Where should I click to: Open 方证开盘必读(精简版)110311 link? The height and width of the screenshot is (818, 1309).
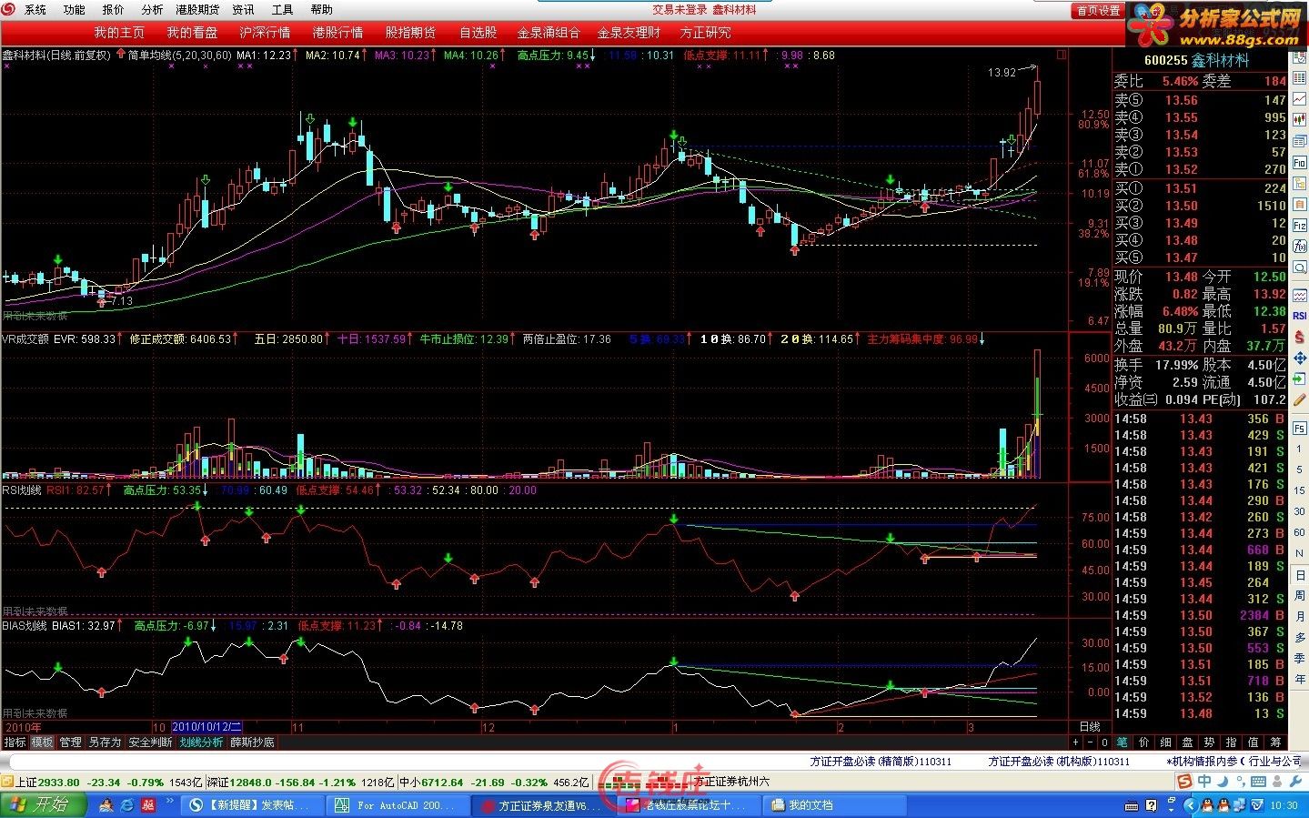coord(881,762)
